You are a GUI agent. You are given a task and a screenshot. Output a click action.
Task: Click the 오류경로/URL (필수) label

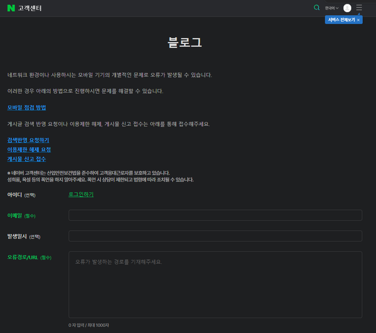[x=29, y=258]
